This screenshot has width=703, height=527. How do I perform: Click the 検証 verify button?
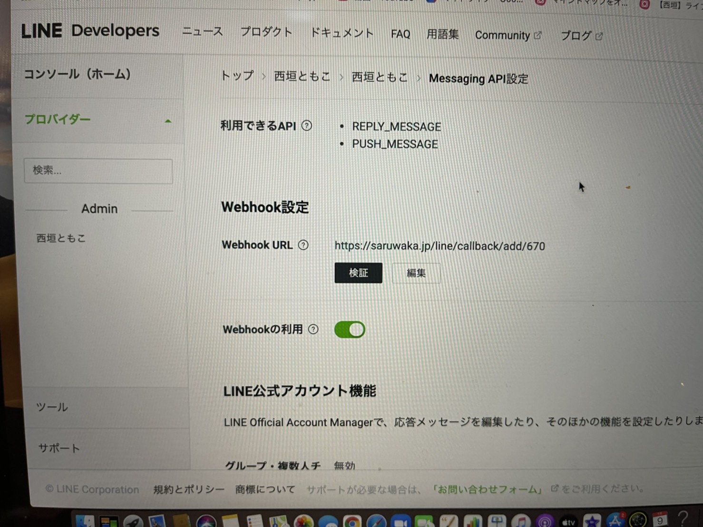358,273
